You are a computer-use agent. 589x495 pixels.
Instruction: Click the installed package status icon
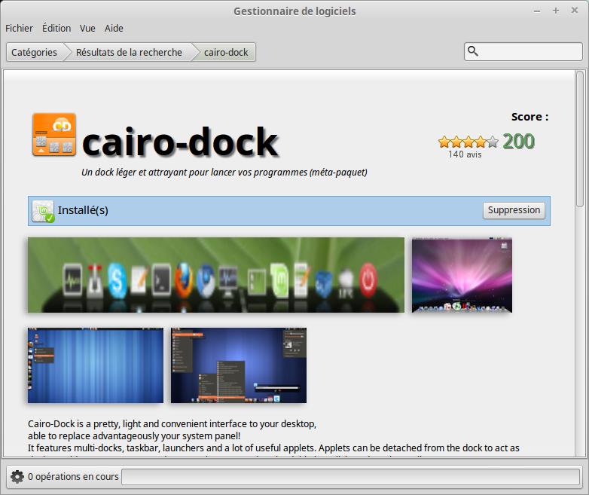pos(43,211)
